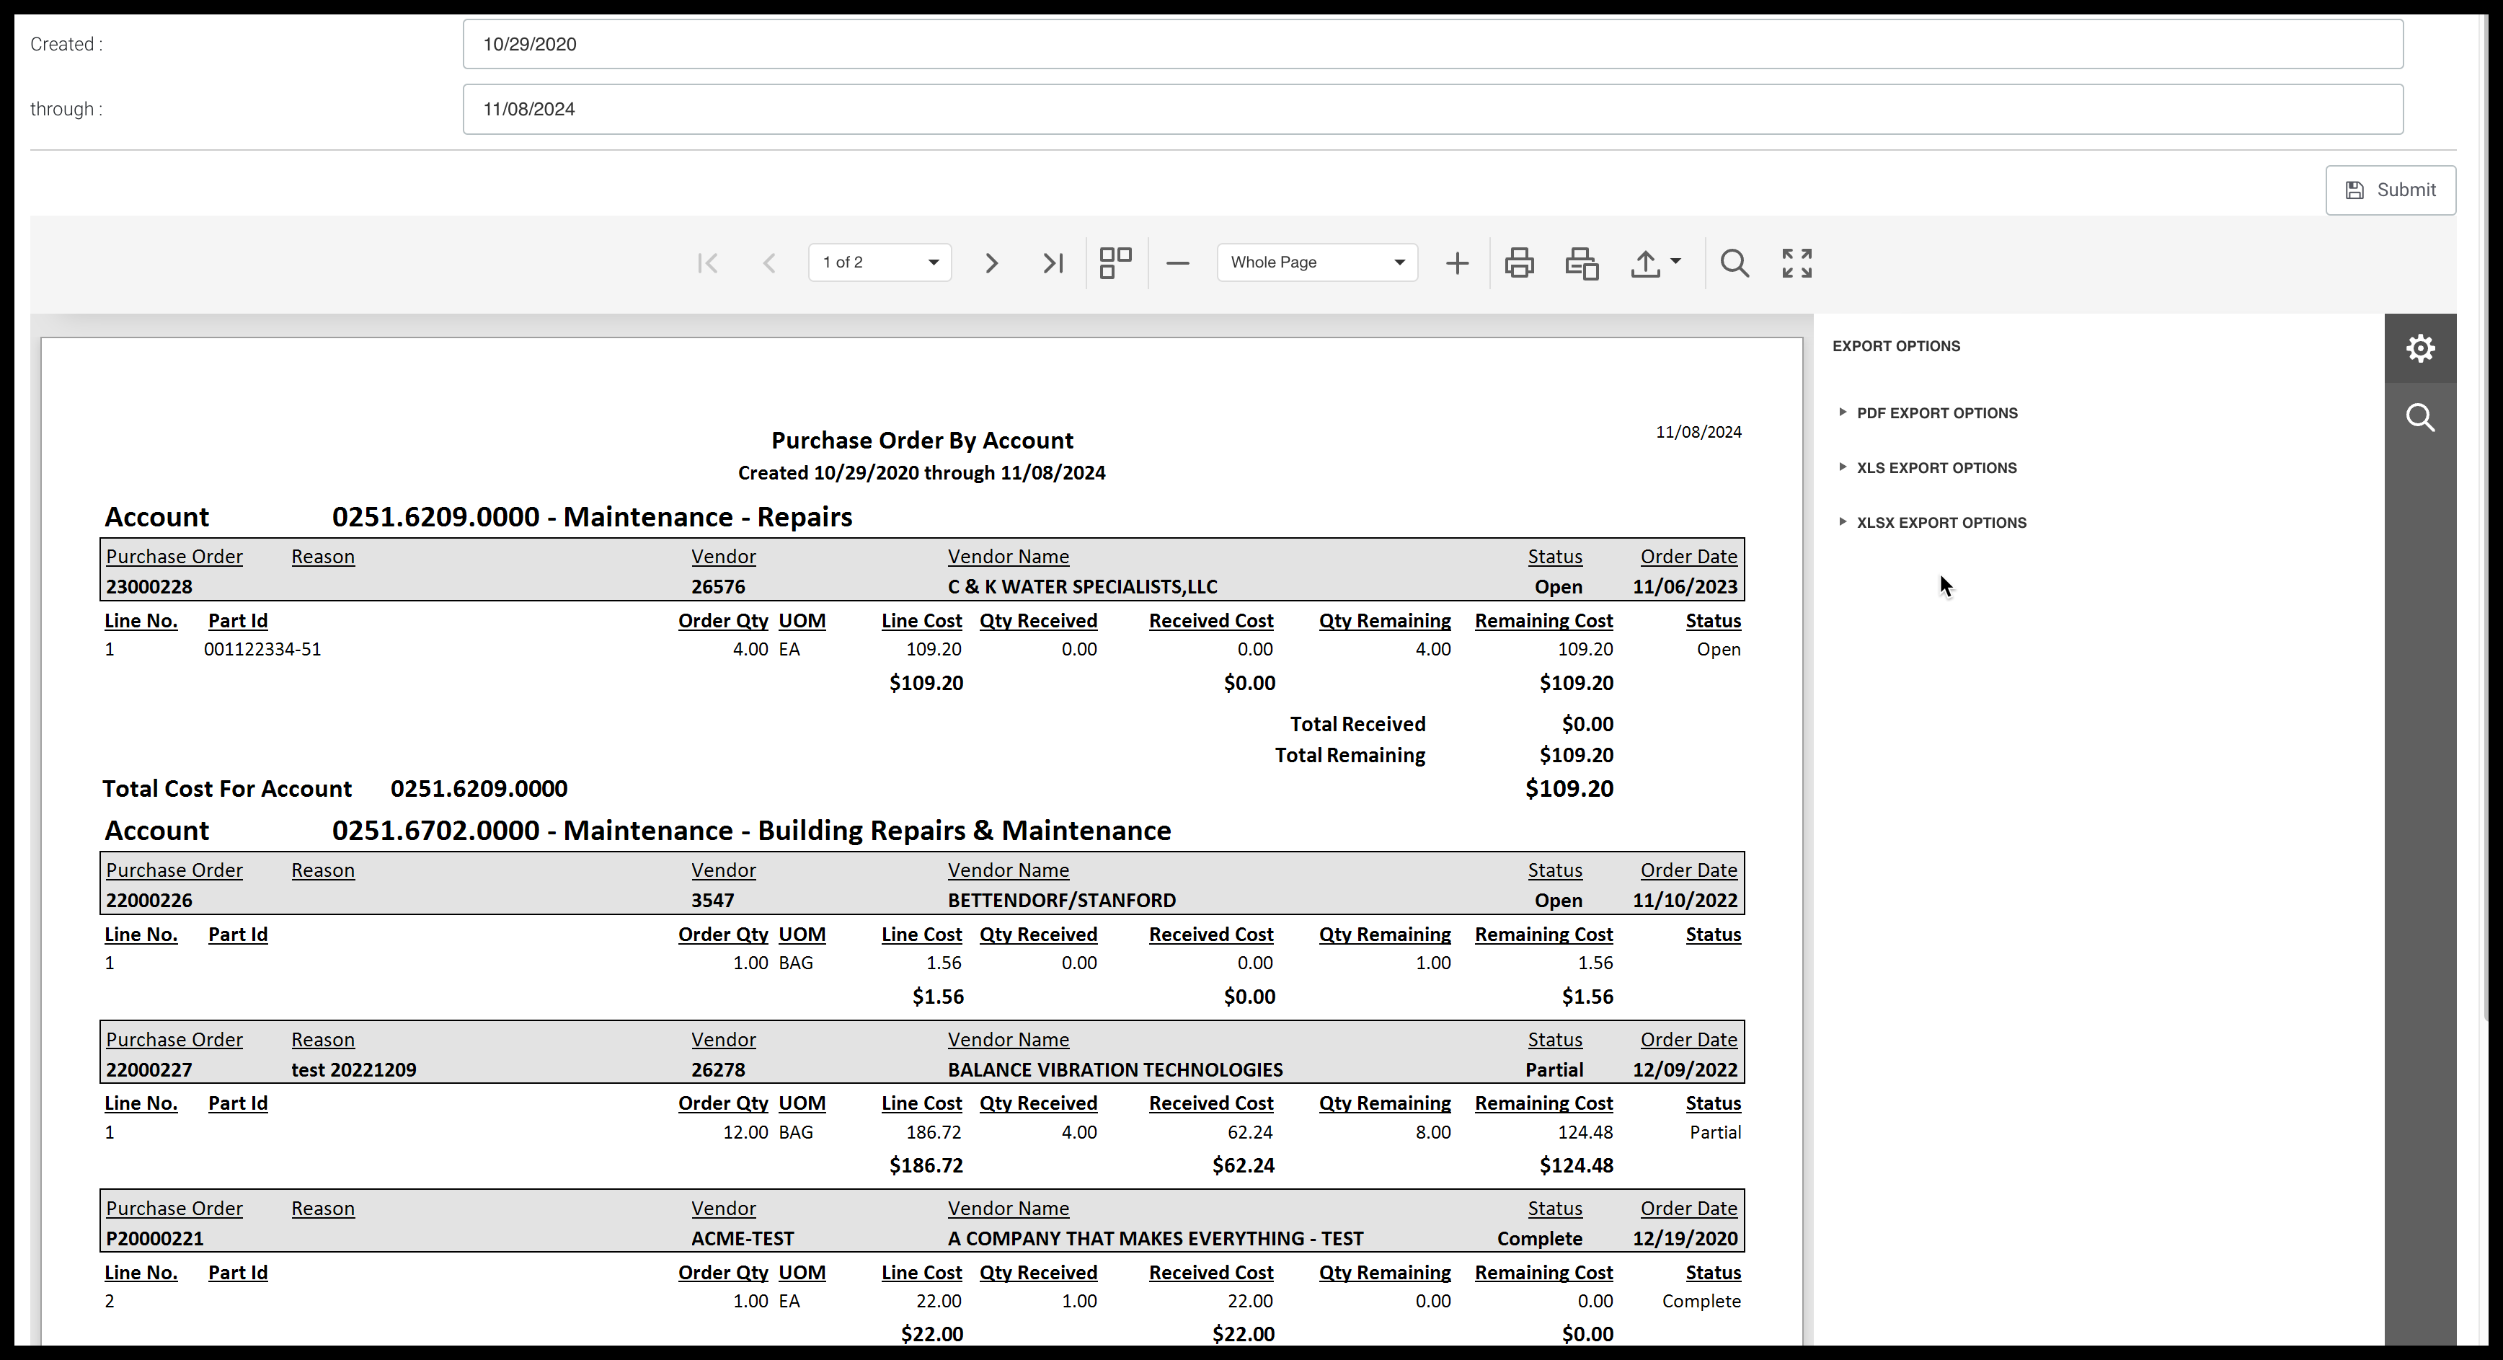Toggle multi-page view mode
The height and width of the screenshot is (1360, 2503).
(1115, 263)
